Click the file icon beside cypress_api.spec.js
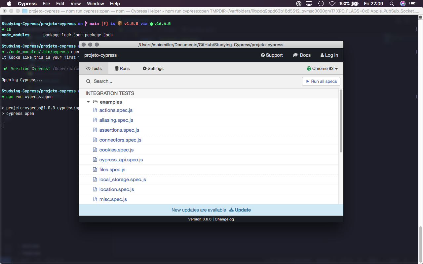Image resolution: width=423 pixels, height=264 pixels. click(95, 160)
